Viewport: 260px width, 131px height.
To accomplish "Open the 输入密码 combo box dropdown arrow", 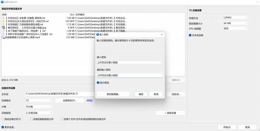I will 161,62.
